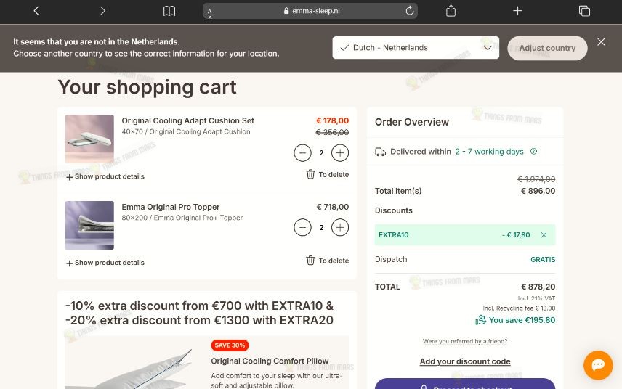Click the You save €195.80 text

pos(522,320)
